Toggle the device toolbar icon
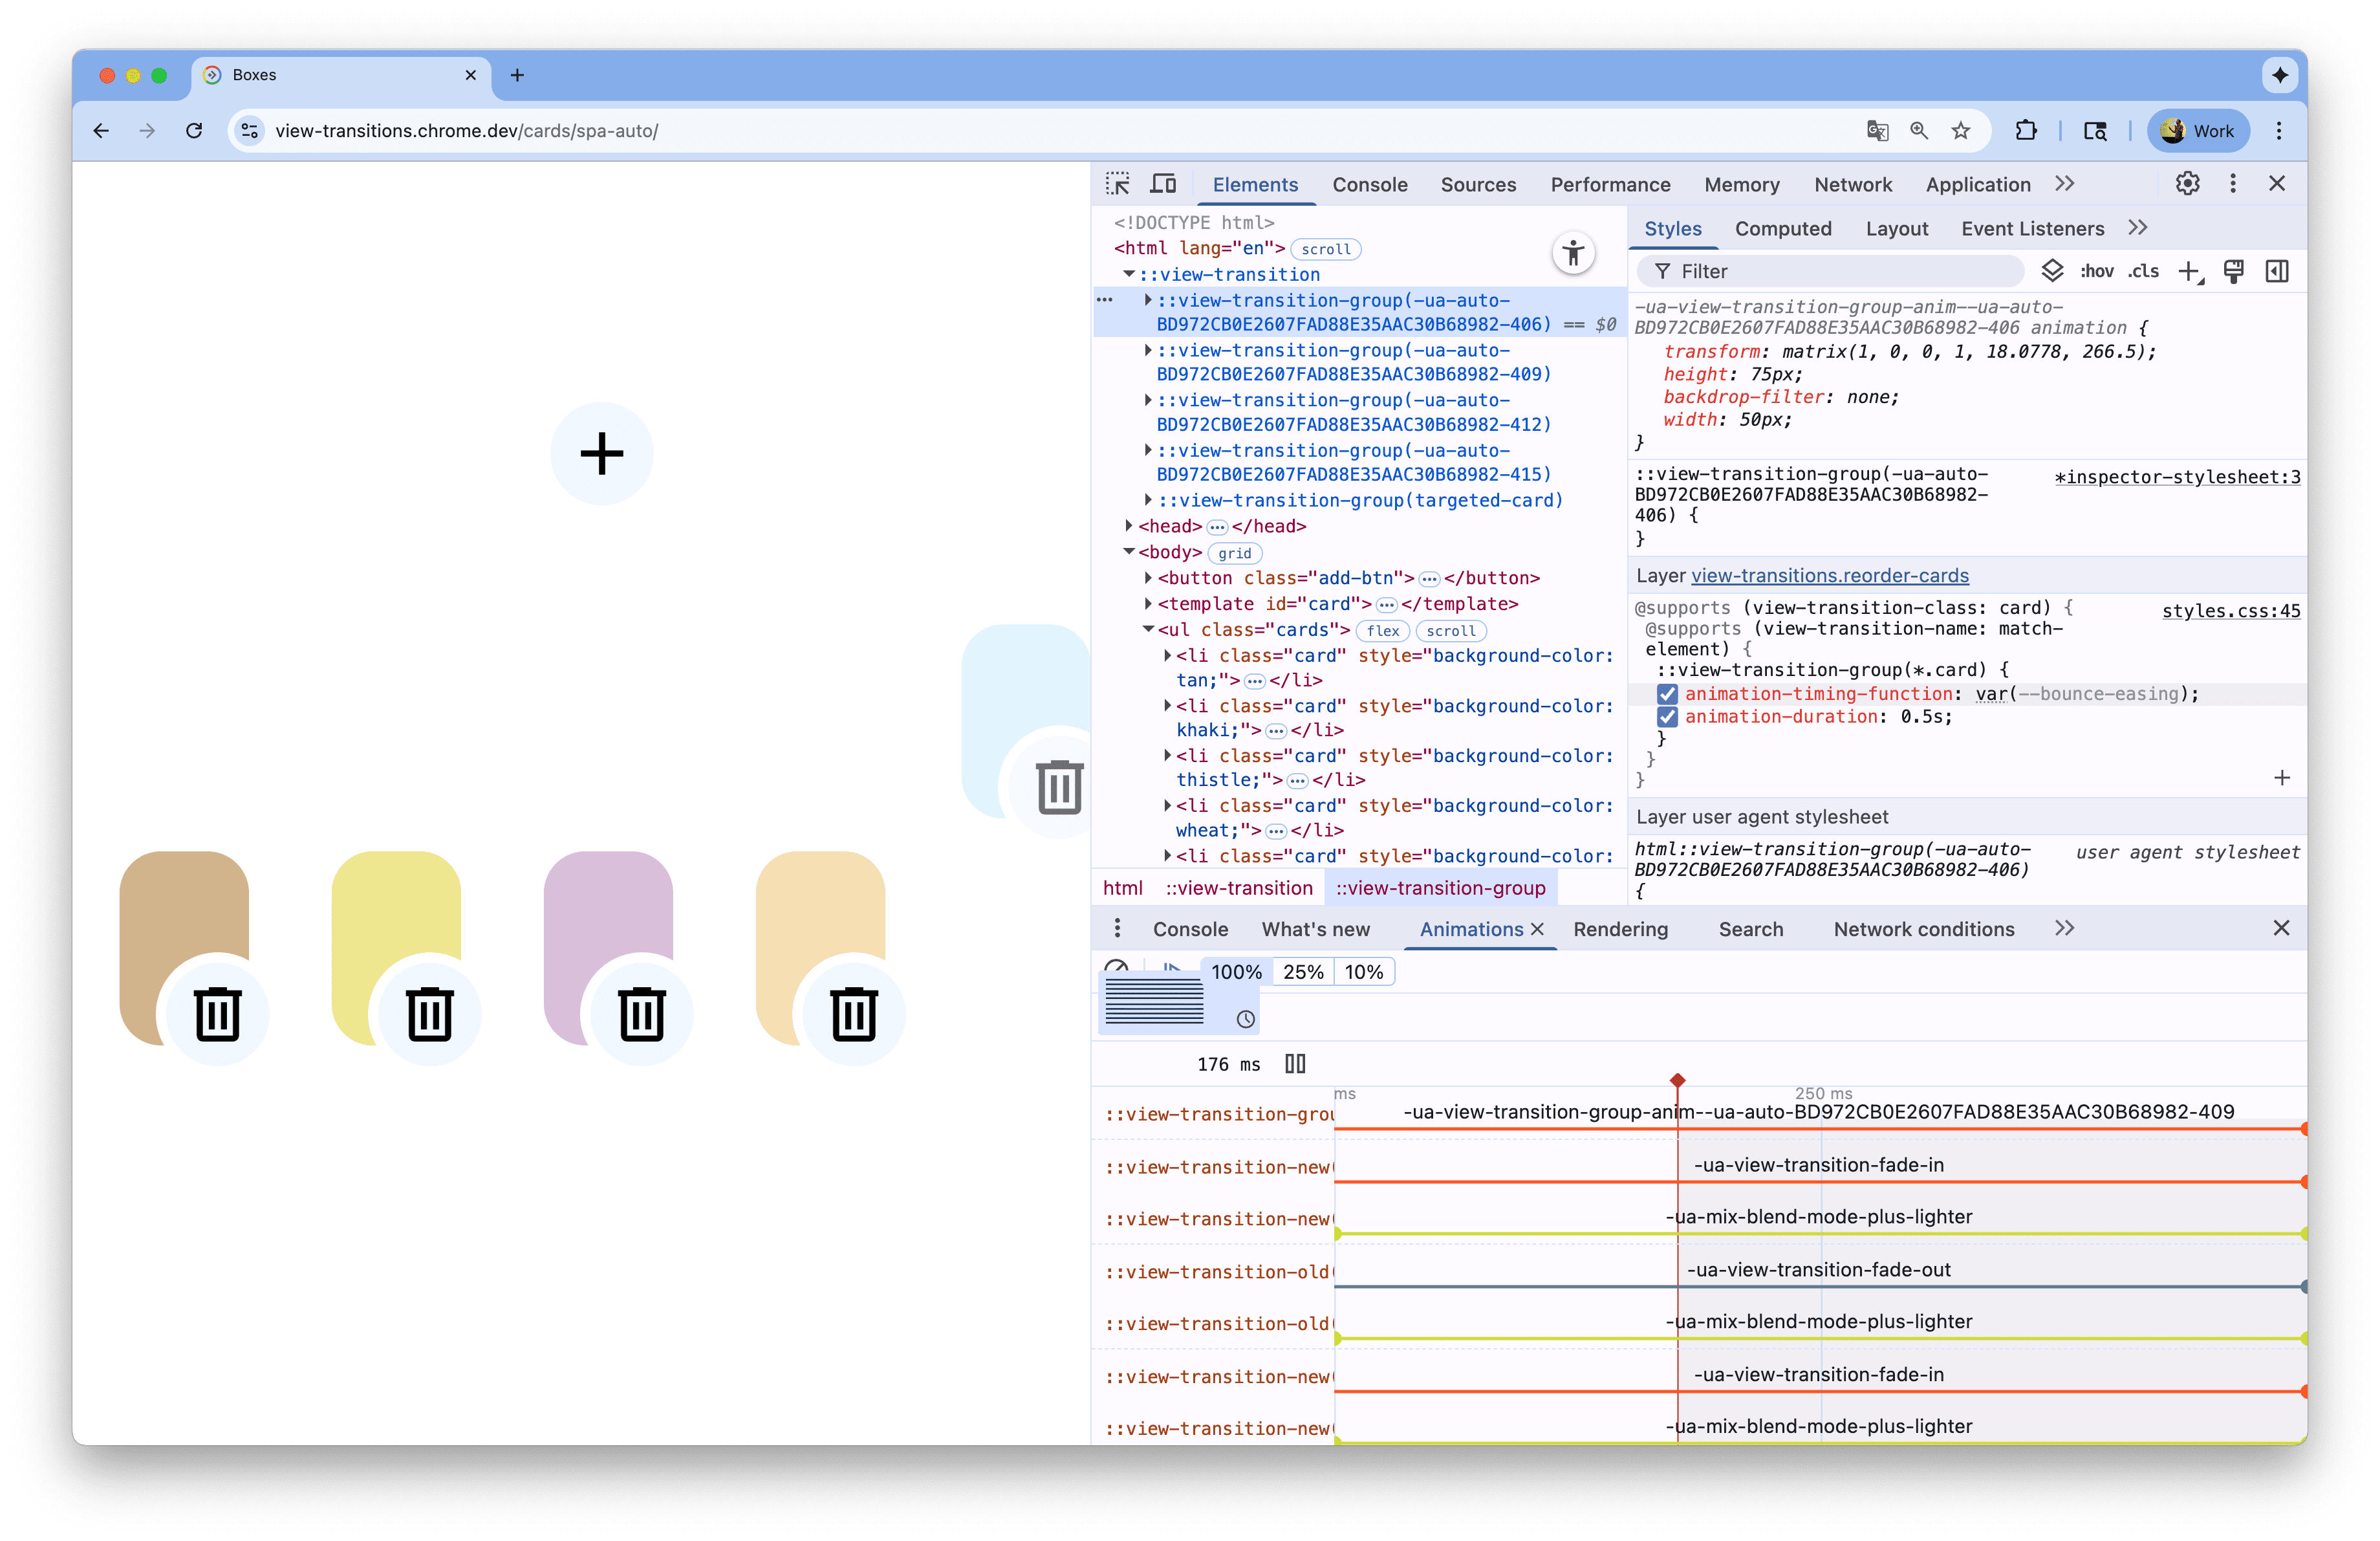 (1163, 184)
